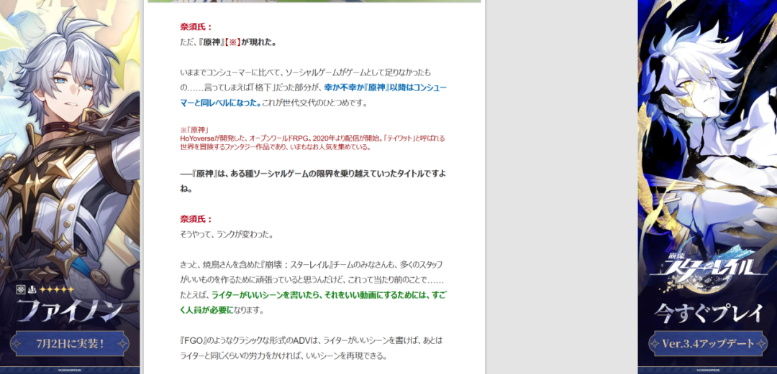Open the white-haired character artwork on right banner
777x374 pixels.
[707, 123]
